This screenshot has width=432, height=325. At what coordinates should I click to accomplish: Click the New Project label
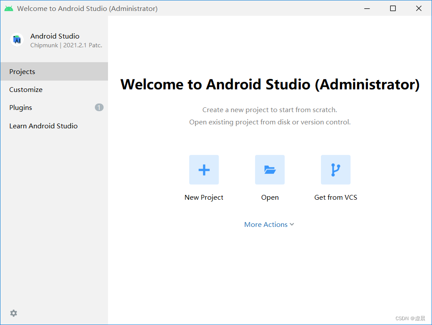tap(204, 197)
